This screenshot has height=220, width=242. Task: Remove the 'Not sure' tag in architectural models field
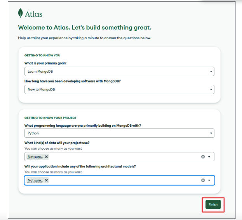pyautogui.click(x=46, y=180)
